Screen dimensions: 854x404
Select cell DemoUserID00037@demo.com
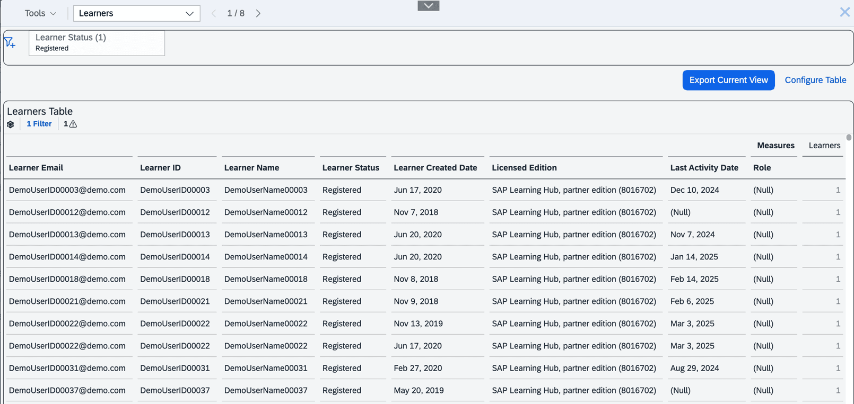(x=67, y=390)
